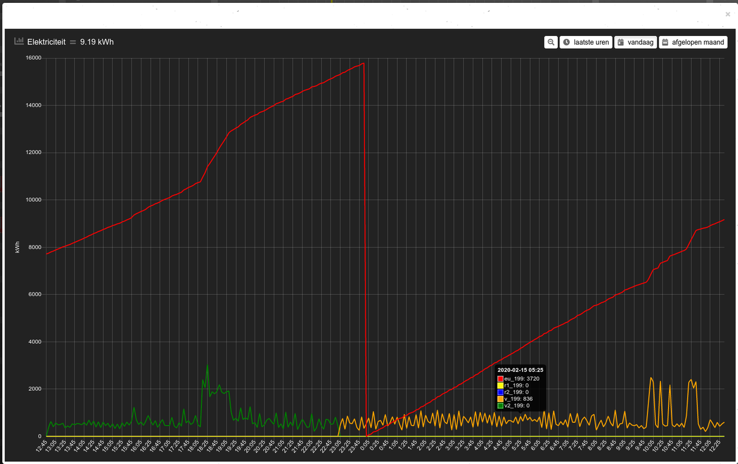Click 'eu_199: 3720' in the tooltip
This screenshot has width=738, height=464.
click(x=522, y=379)
